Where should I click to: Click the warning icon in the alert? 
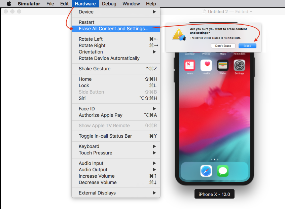[x=179, y=35]
